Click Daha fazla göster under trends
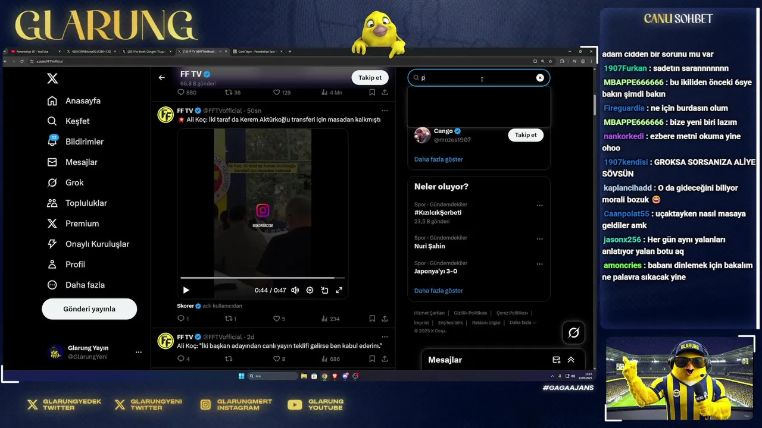The width and height of the screenshot is (762, 428). (438, 291)
